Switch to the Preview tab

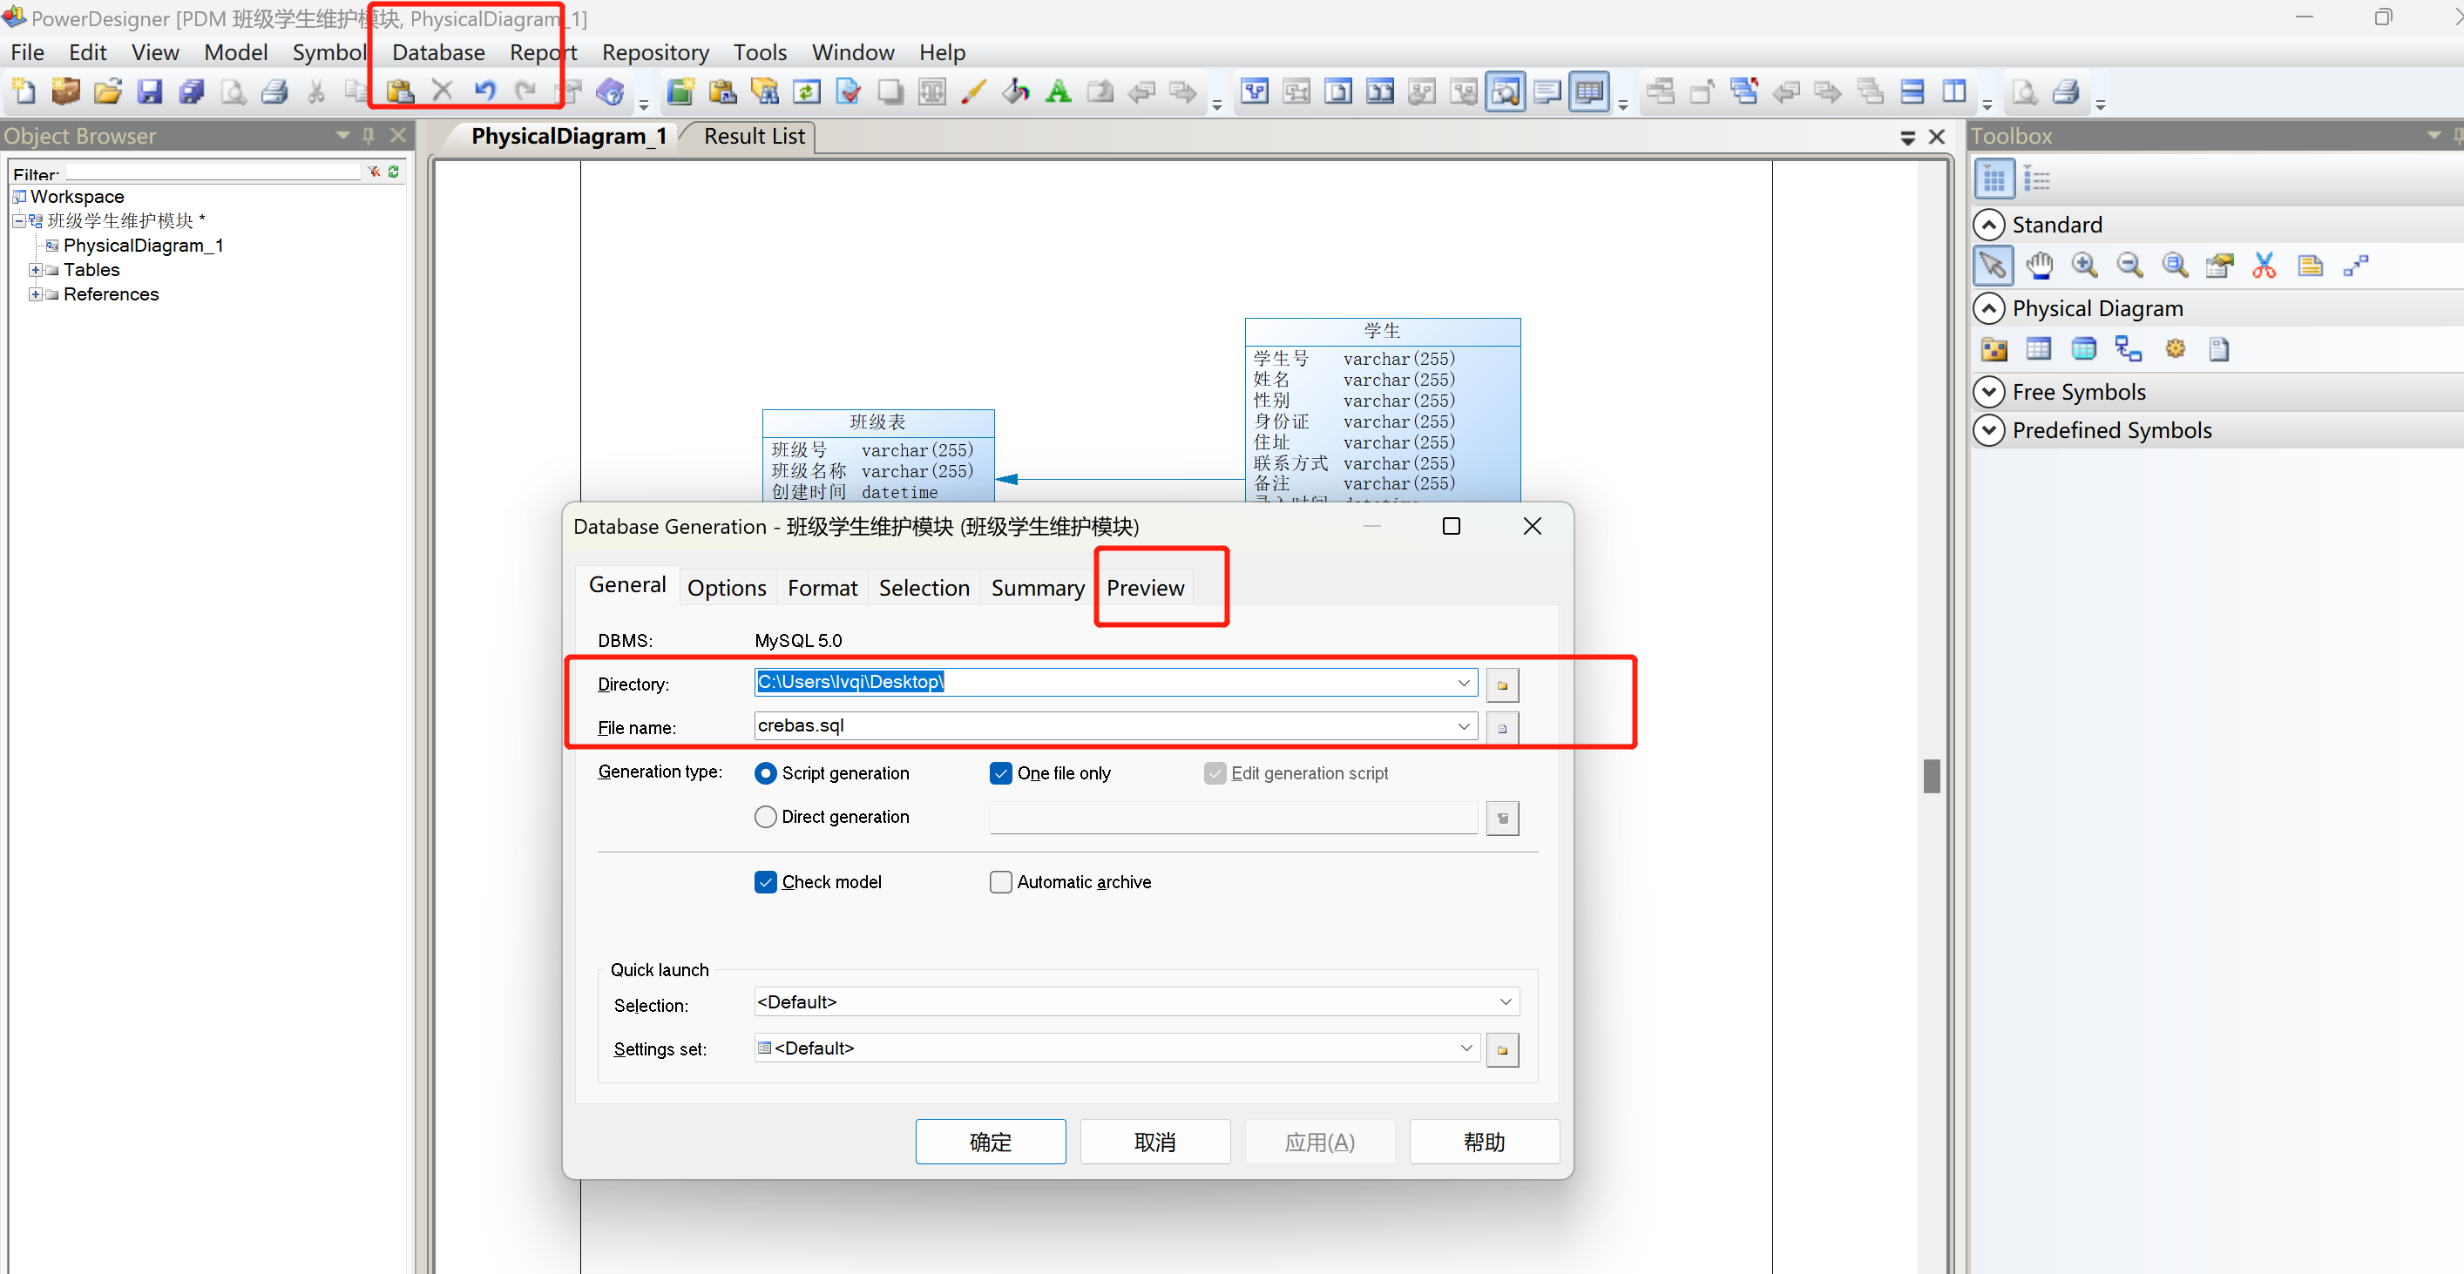(1144, 588)
